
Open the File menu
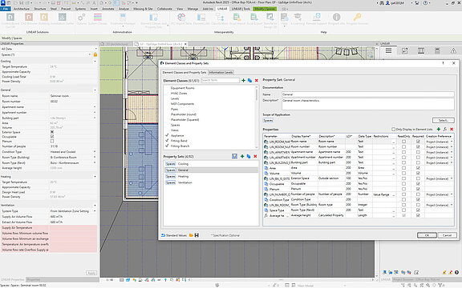click(6, 9)
